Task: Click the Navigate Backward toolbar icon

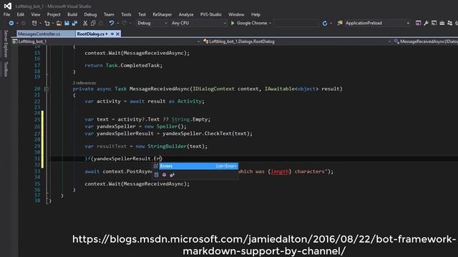Action: [x=11, y=23]
